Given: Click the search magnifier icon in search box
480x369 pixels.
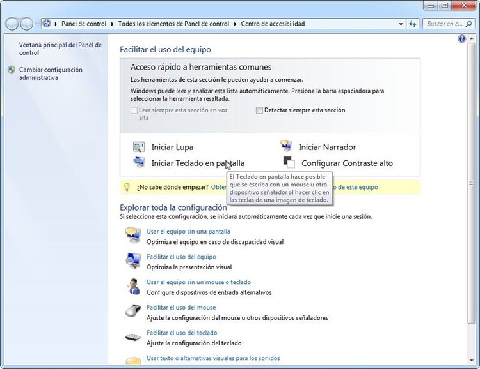Looking at the screenshot, I should pyautogui.click(x=468, y=24).
